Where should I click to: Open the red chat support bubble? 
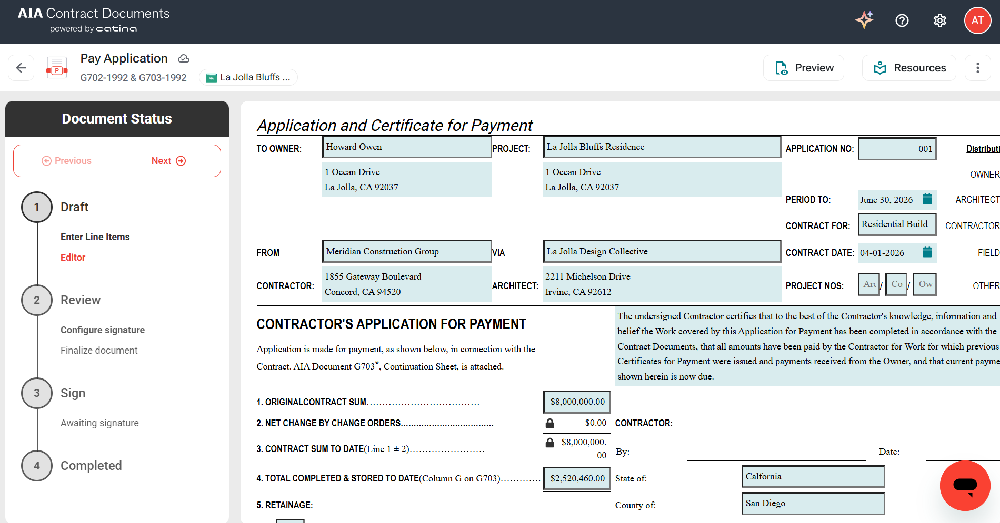point(965,486)
